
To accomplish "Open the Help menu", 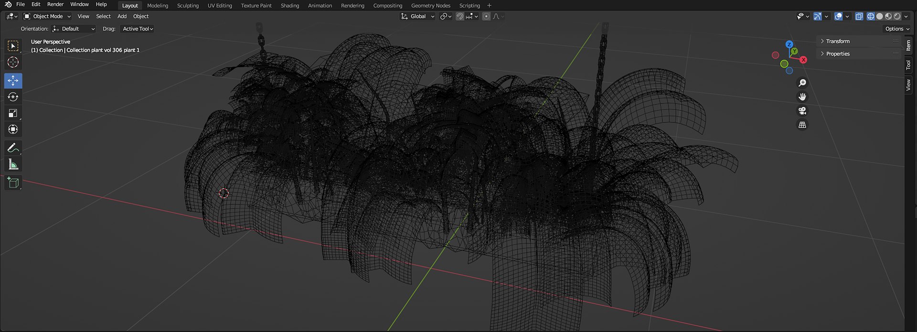I will click(x=101, y=4).
